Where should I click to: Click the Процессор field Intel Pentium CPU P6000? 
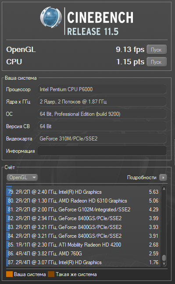coord(102,89)
